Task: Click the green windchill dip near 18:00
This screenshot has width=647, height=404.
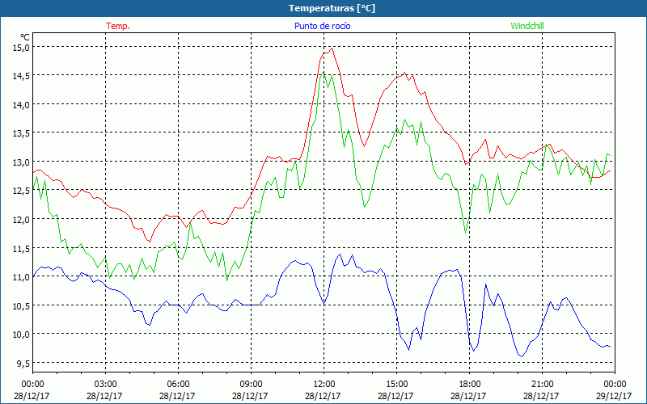Action: point(466,233)
